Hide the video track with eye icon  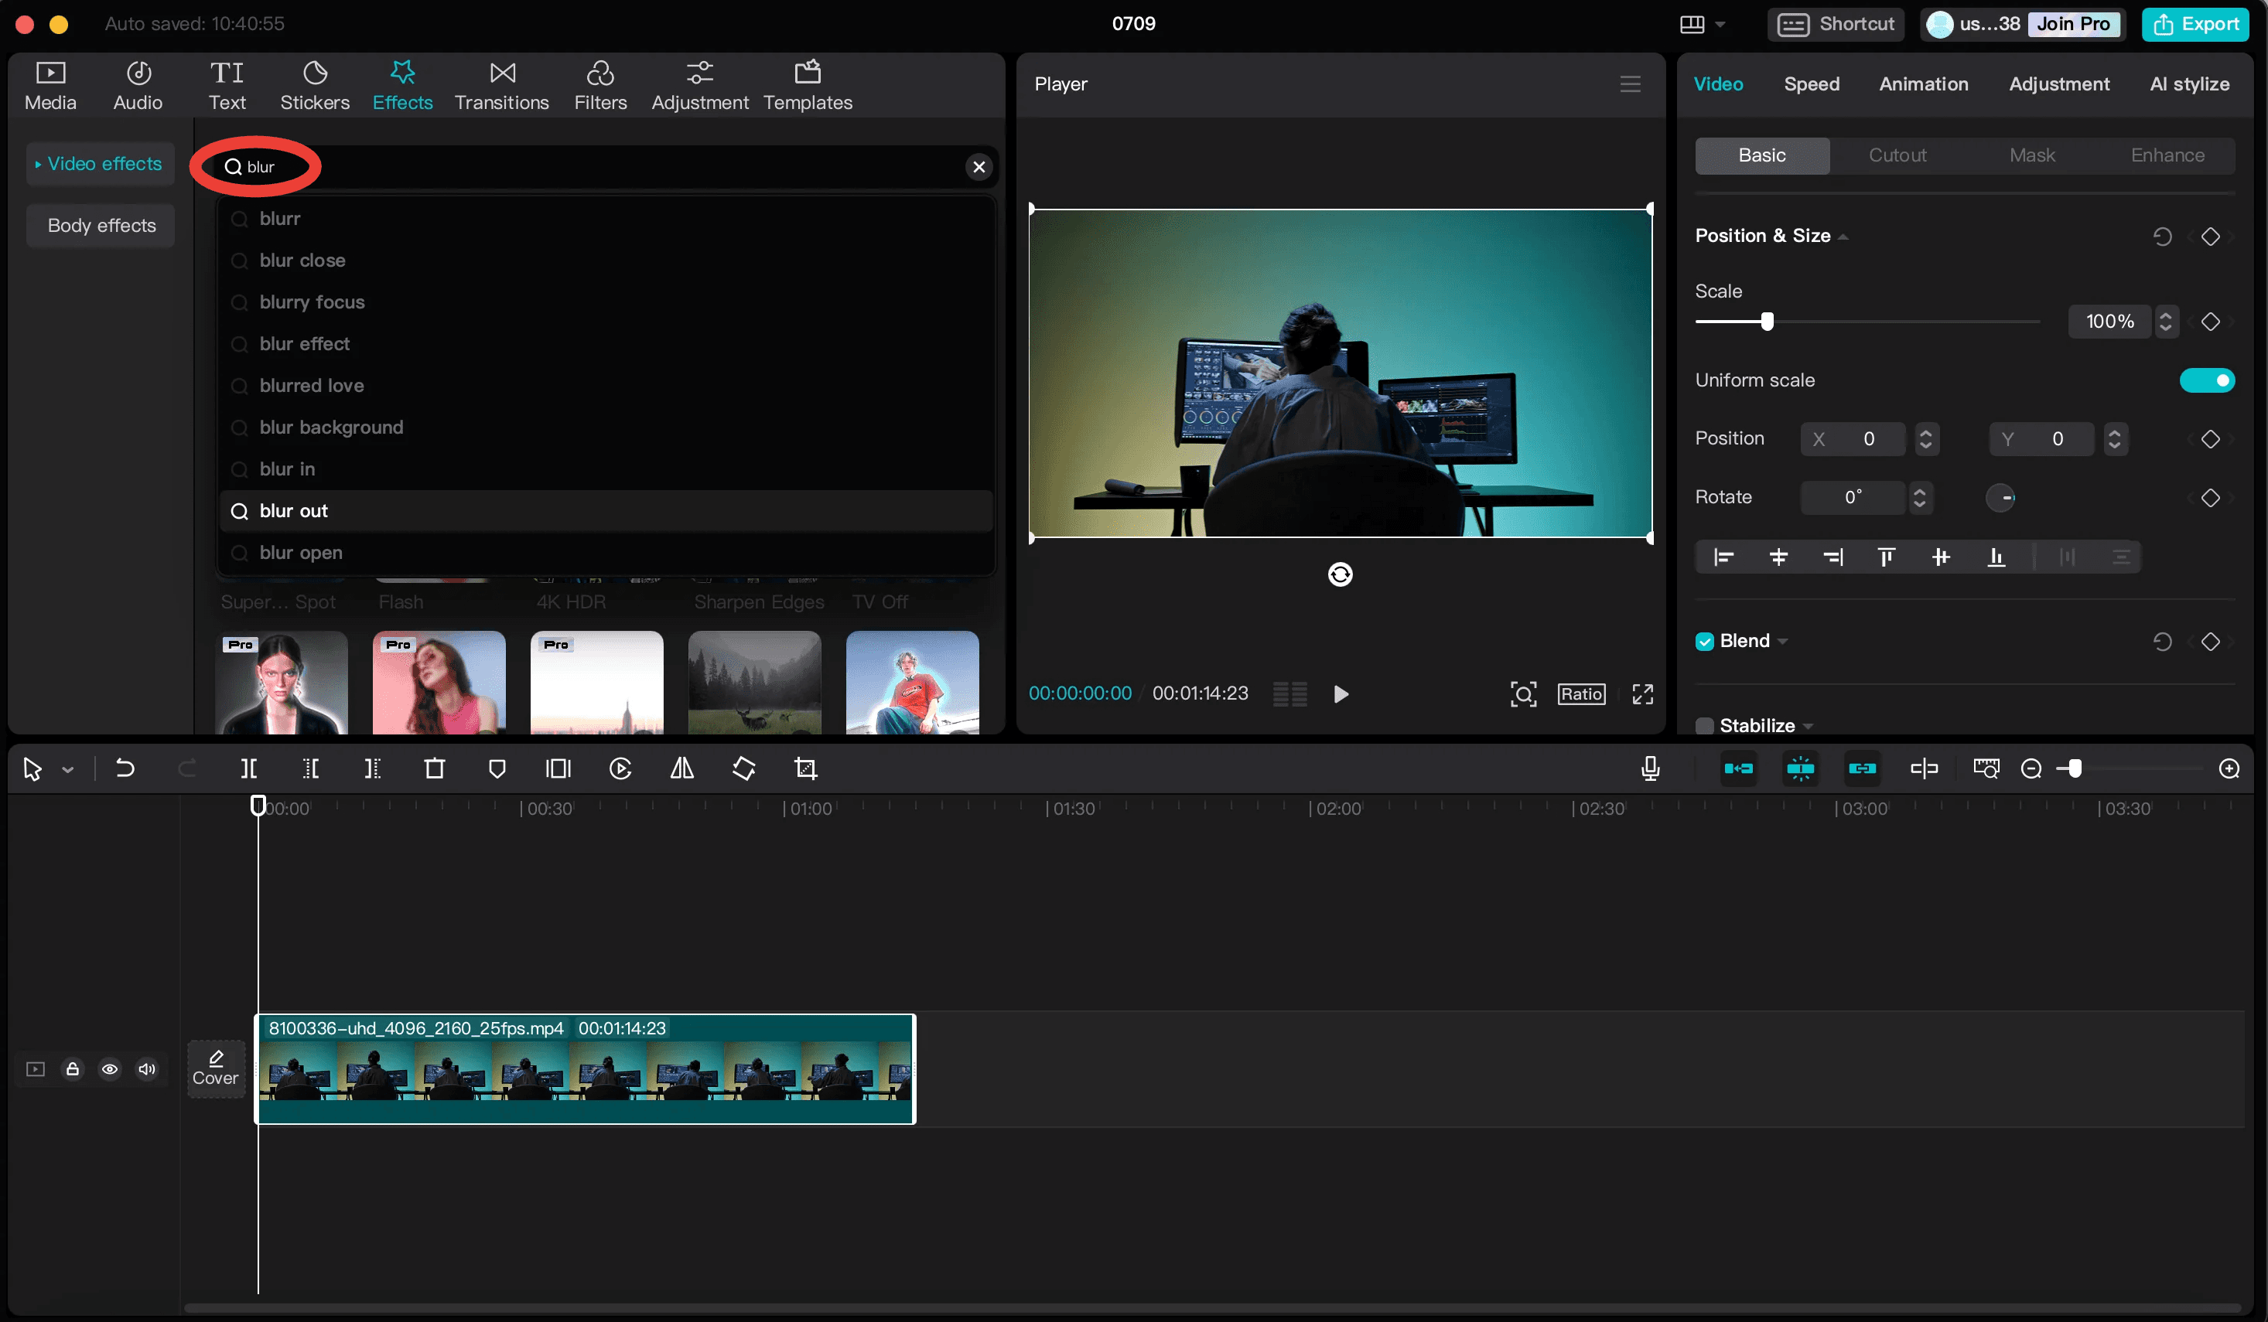(x=110, y=1068)
